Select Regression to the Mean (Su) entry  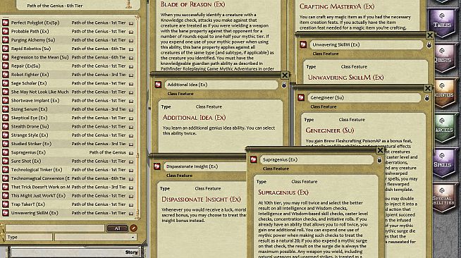[x=39, y=57]
